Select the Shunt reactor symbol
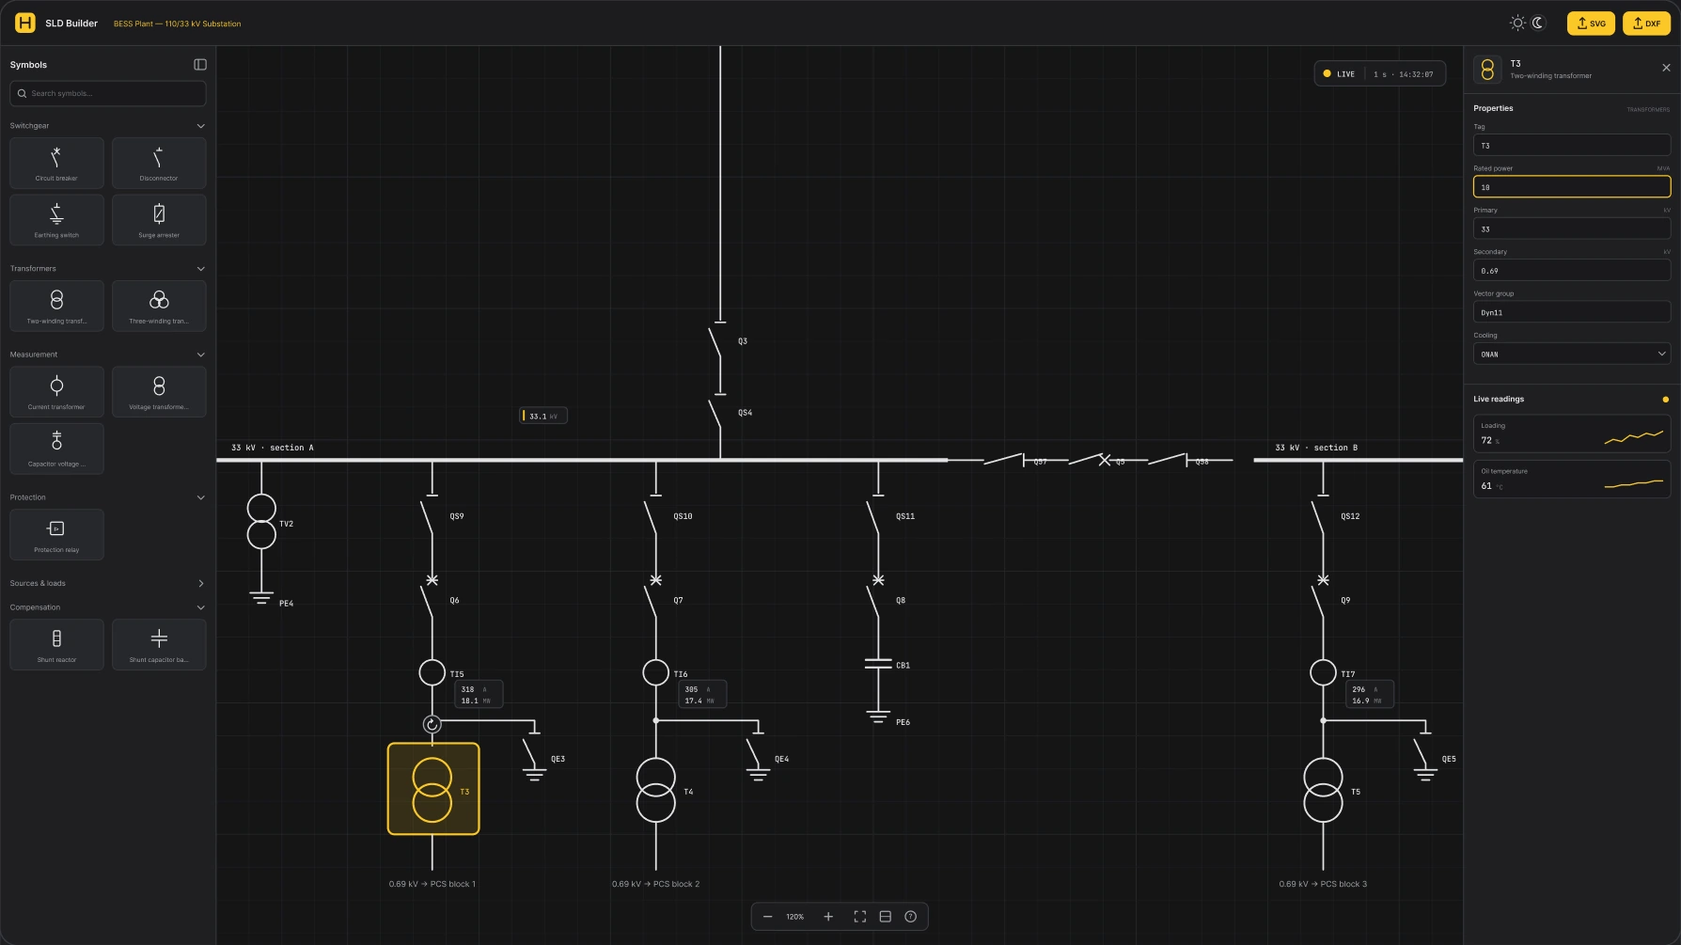 pos(56,644)
